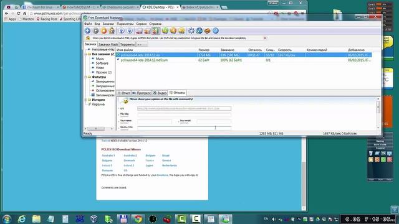Viewport: 399px width, 224px height.
Task: Click the Your name input field
Action: coord(155,122)
